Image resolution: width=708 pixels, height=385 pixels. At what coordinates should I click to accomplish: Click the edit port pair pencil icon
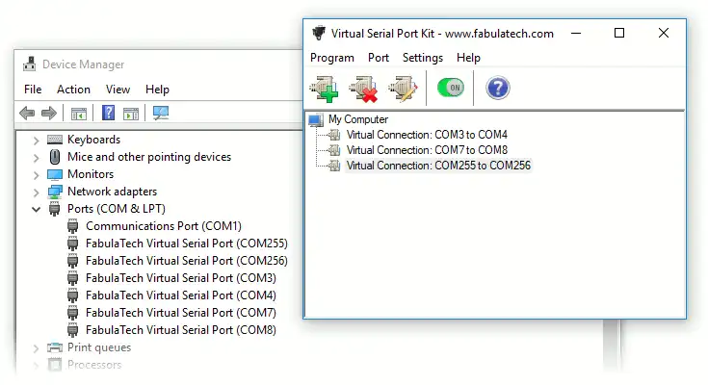(x=401, y=89)
